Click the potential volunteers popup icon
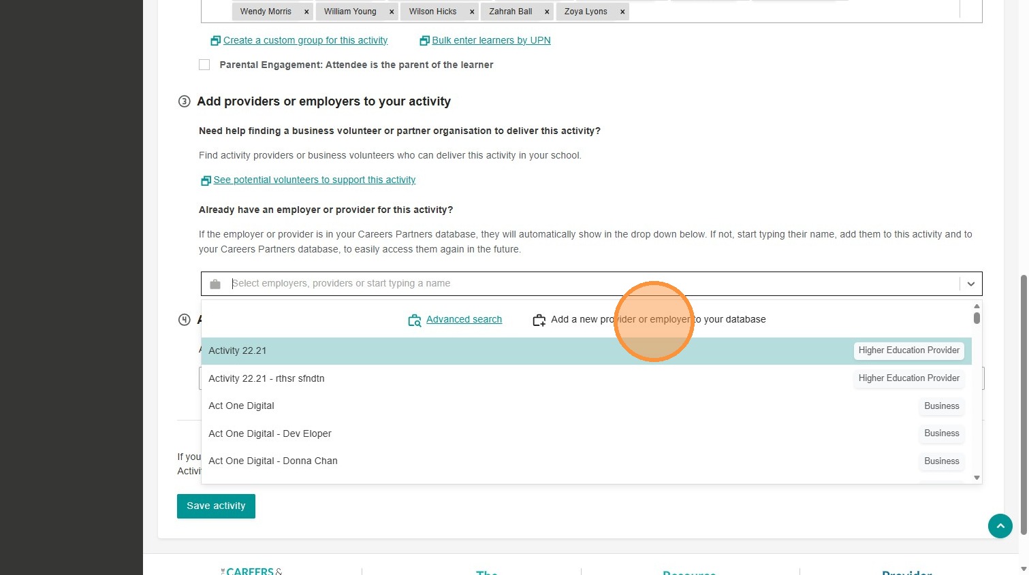 [x=206, y=180]
